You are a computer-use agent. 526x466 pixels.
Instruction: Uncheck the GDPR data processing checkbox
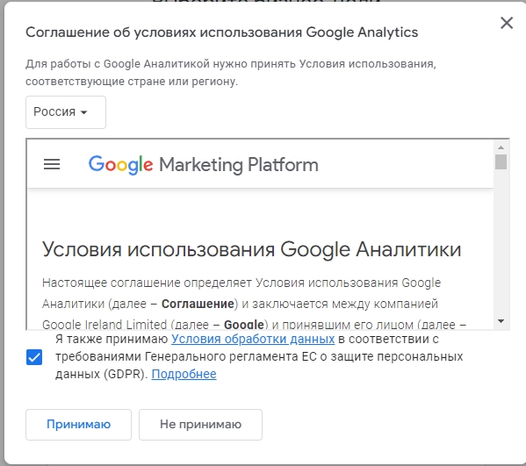point(34,356)
